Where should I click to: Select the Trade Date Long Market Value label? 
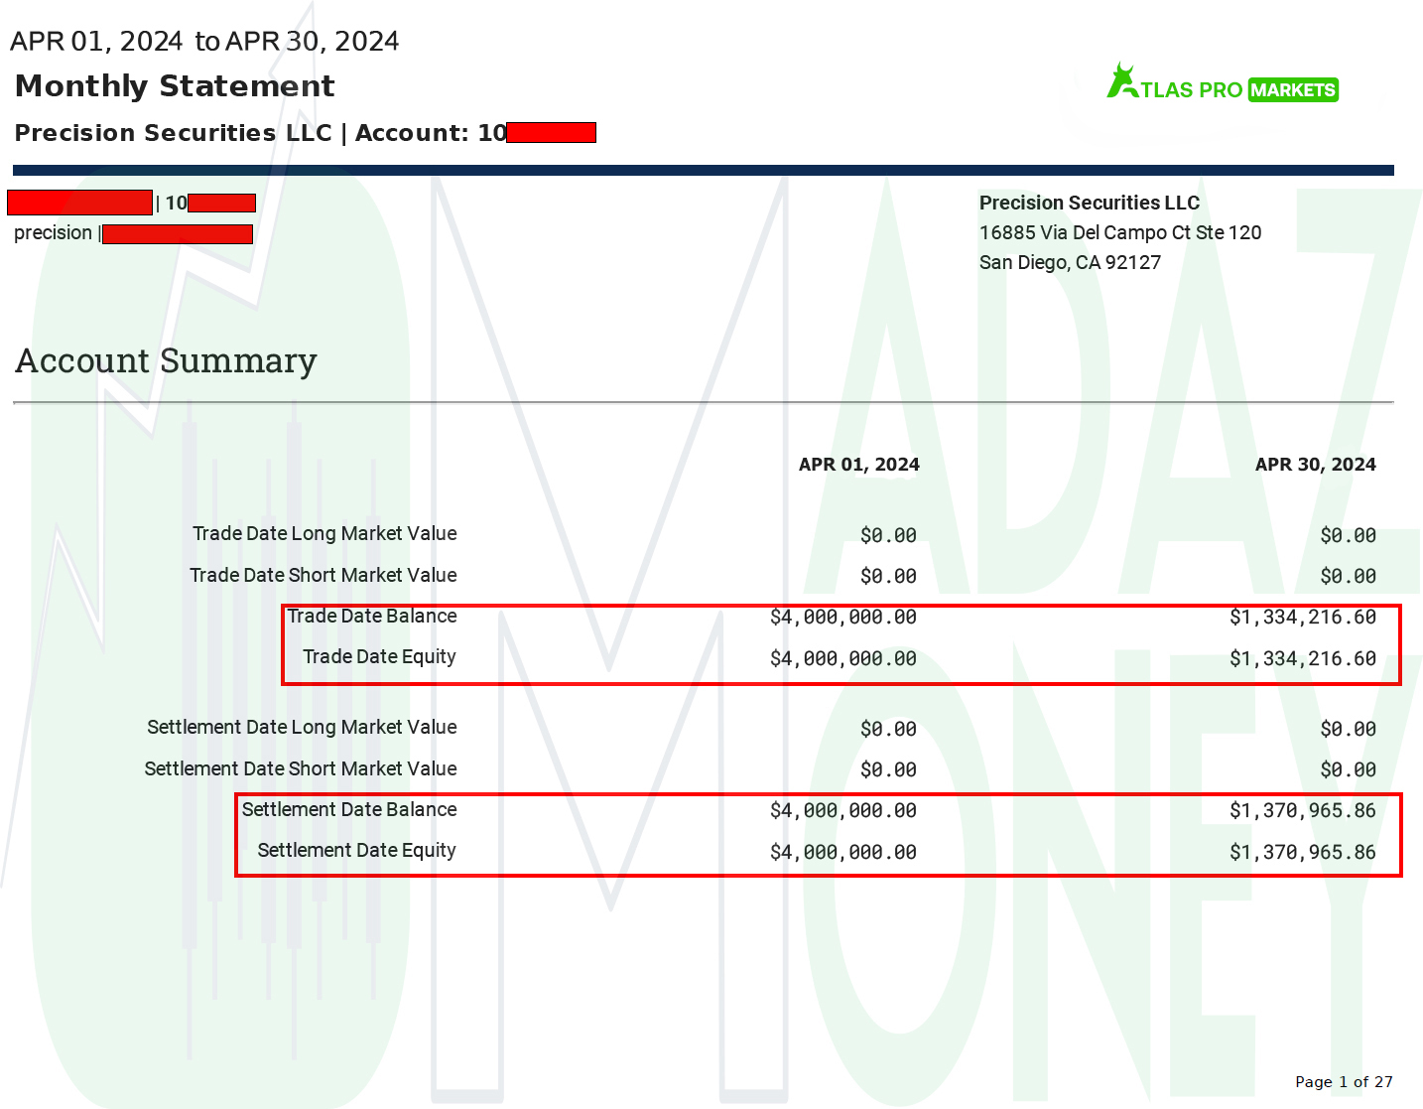tap(324, 534)
